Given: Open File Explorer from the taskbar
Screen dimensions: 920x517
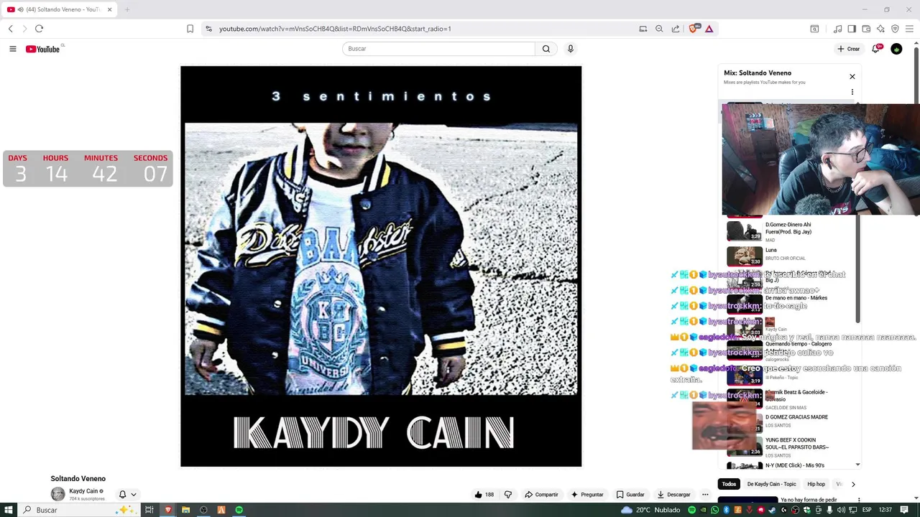Looking at the screenshot, I should (x=185, y=510).
